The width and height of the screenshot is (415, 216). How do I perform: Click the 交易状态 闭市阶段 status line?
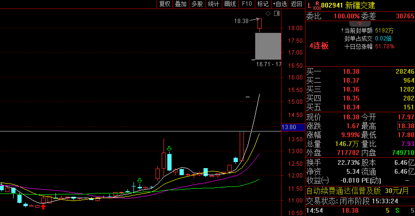pos(352,201)
